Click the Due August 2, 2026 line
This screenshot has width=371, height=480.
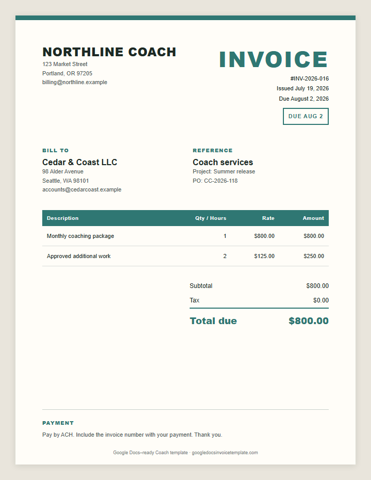[304, 99]
